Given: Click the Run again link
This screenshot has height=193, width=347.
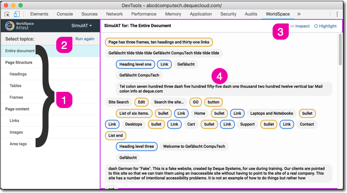Looking at the screenshot, I should [85, 39].
